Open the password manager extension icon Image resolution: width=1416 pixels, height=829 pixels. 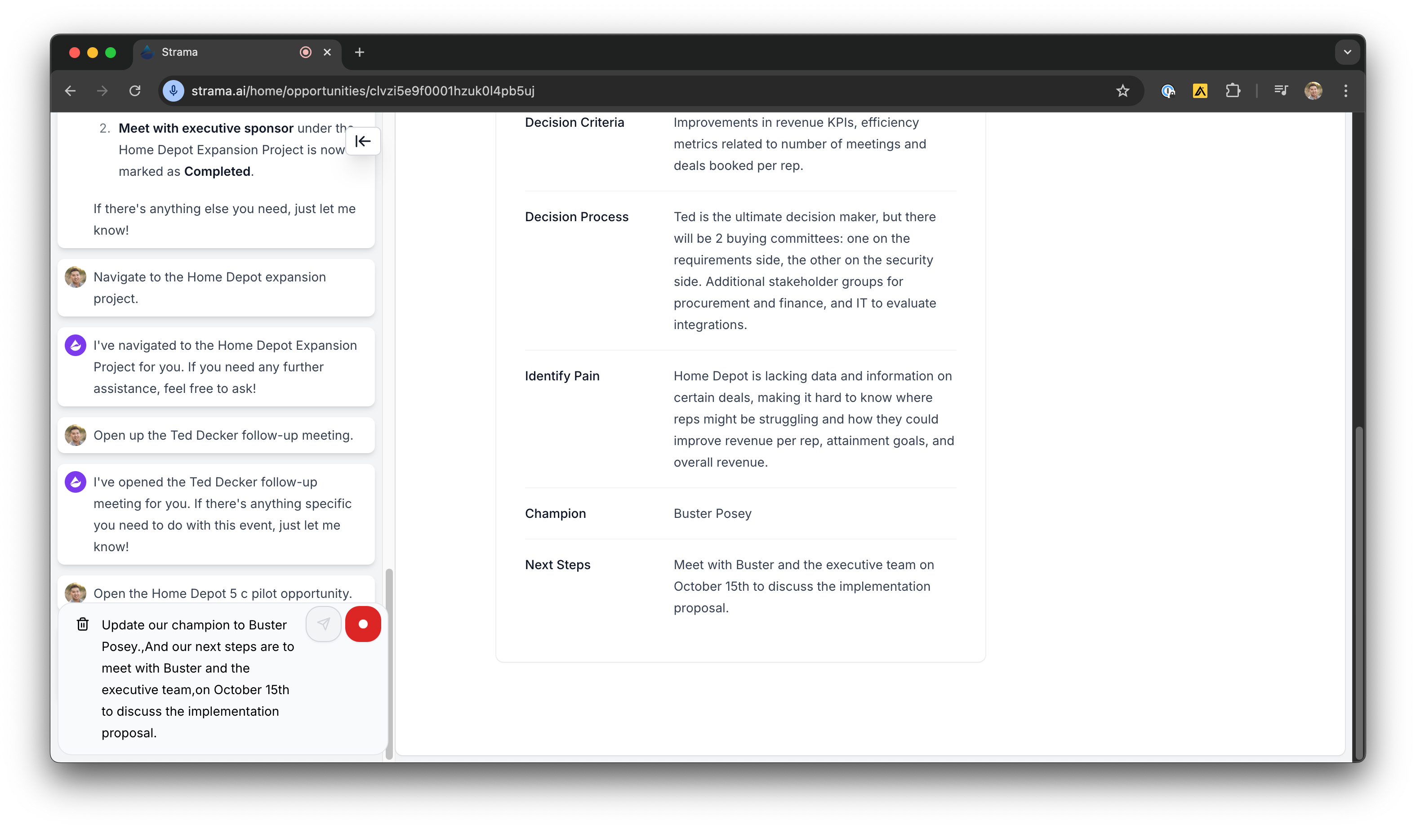click(x=1168, y=90)
